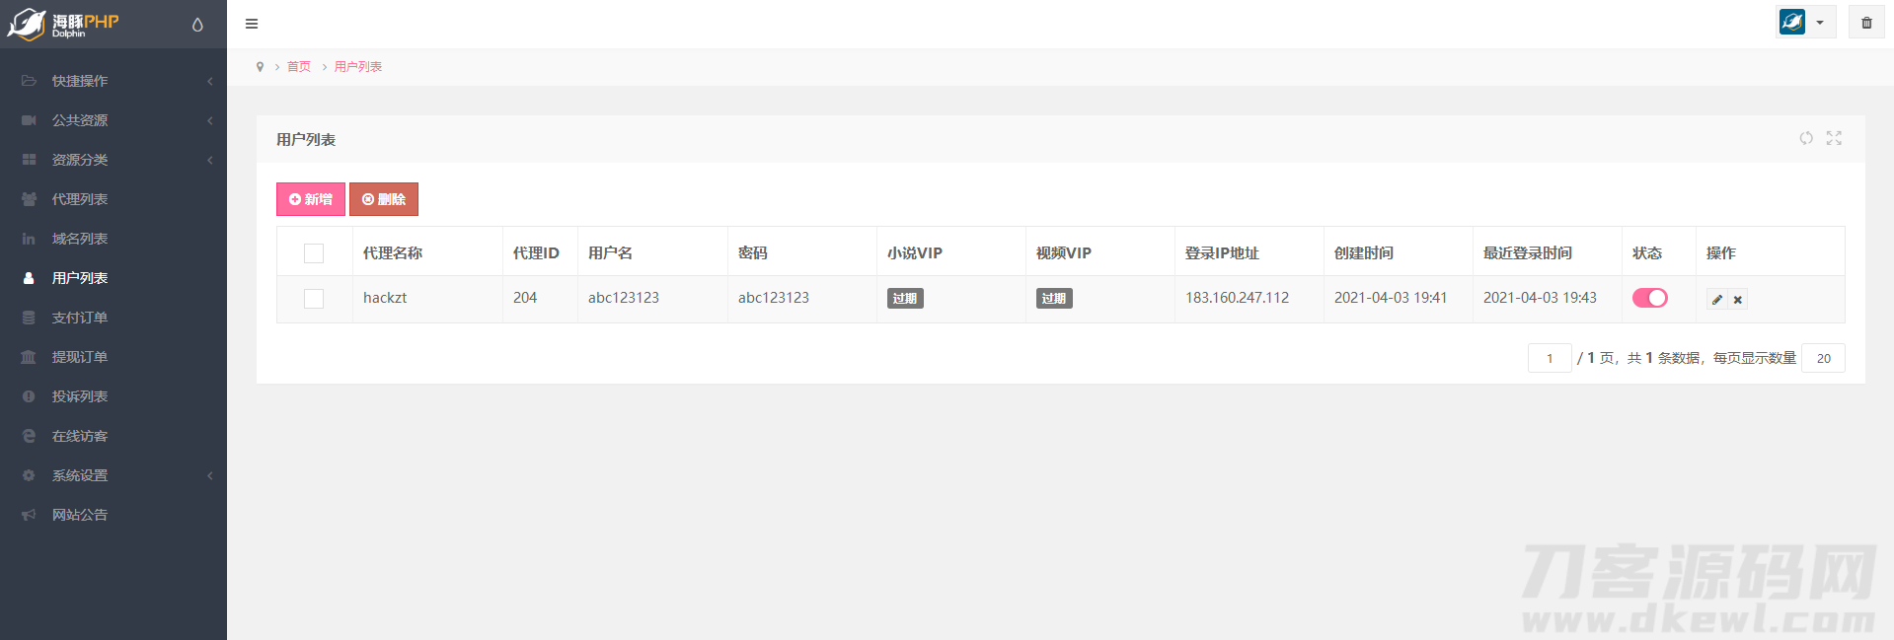Screen dimensions: 1894x640
Task: Click the trash icon in top bar
Action: tap(1866, 23)
